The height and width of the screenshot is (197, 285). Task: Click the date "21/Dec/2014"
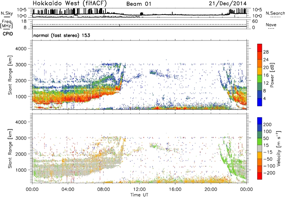click(x=228, y=4)
